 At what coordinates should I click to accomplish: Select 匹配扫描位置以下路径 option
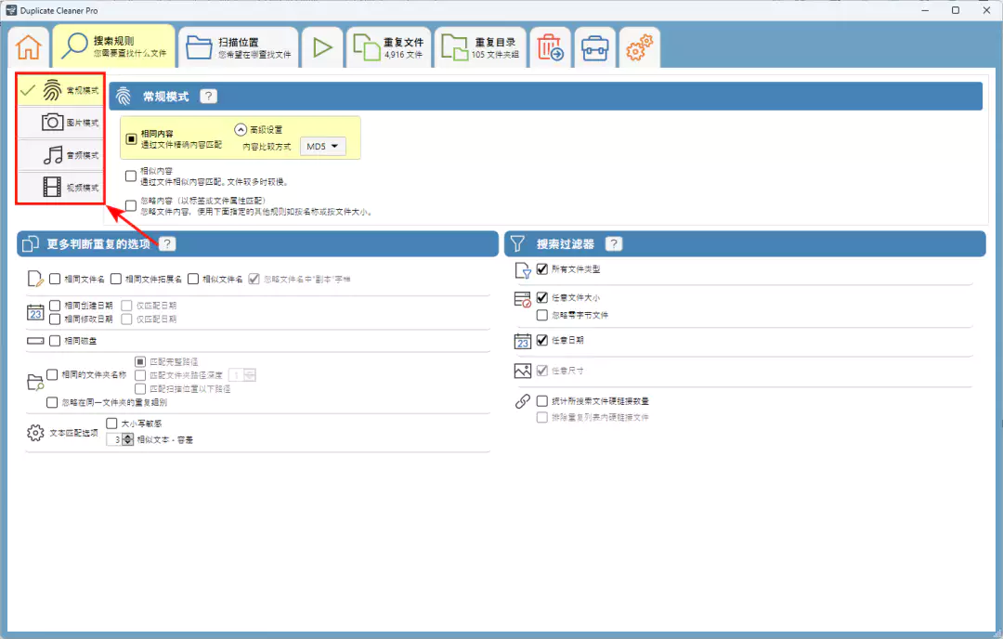click(140, 389)
